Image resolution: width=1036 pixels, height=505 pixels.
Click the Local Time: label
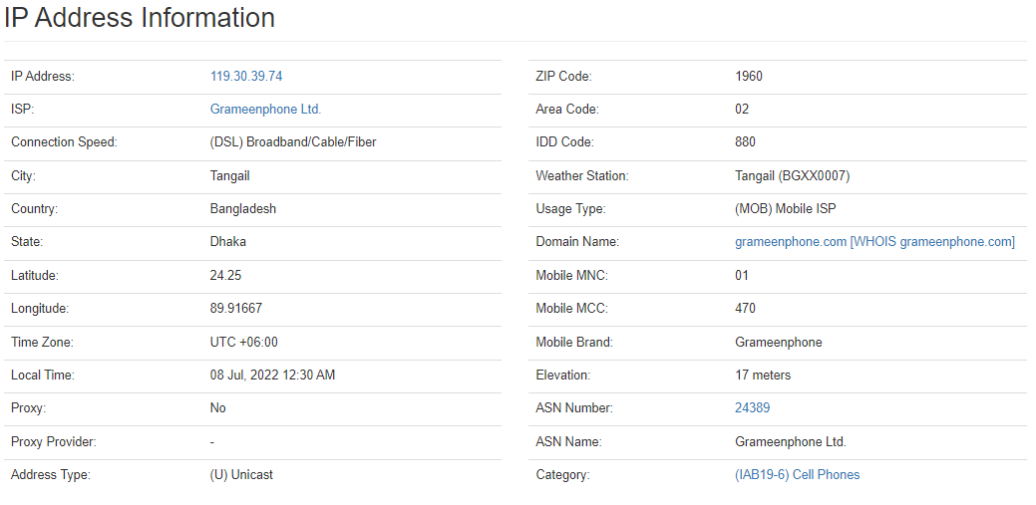click(x=43, y=375)
